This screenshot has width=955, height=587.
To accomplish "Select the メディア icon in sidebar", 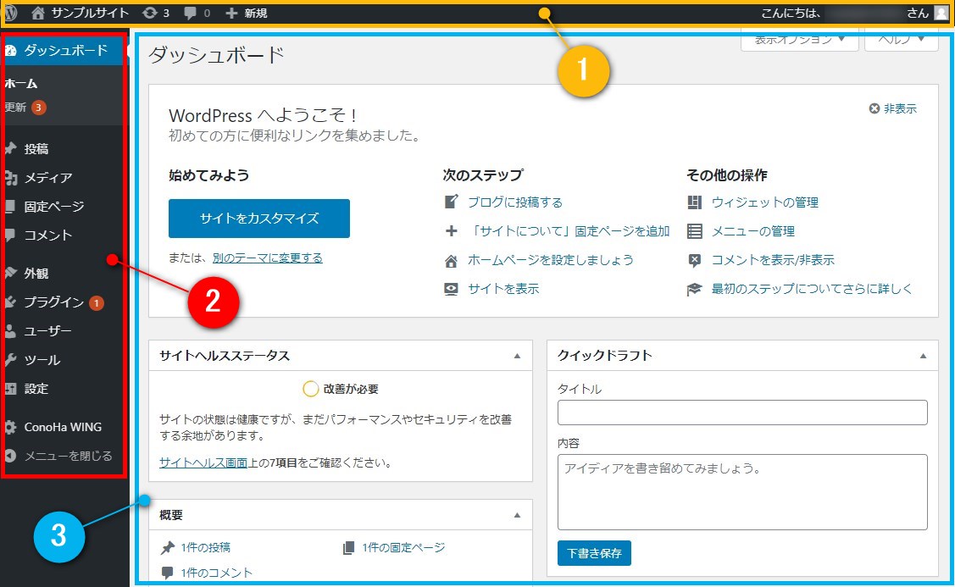I will pos(10,177).
